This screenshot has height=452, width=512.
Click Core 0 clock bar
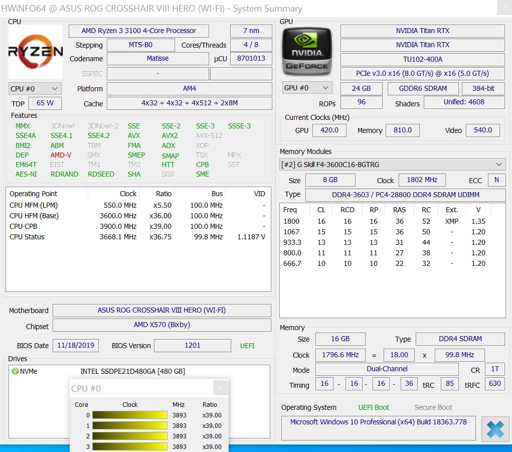coord(130,415)
